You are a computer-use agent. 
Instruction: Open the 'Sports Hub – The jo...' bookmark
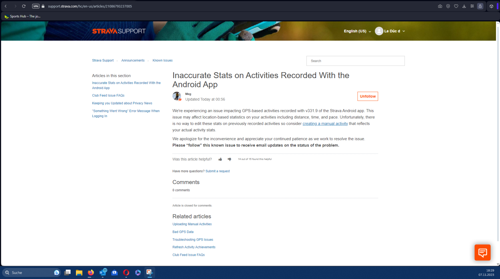click(22, 16)
